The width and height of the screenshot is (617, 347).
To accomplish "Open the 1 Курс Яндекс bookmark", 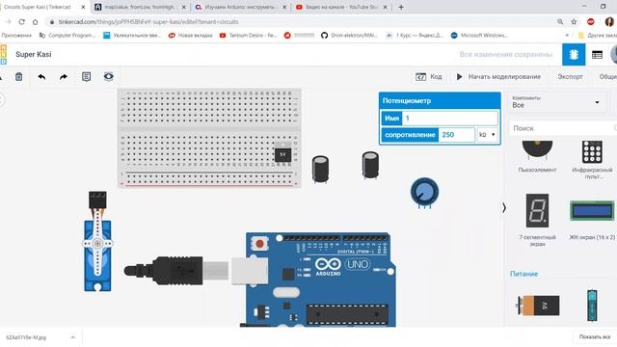I will click(x=416, y=36).
